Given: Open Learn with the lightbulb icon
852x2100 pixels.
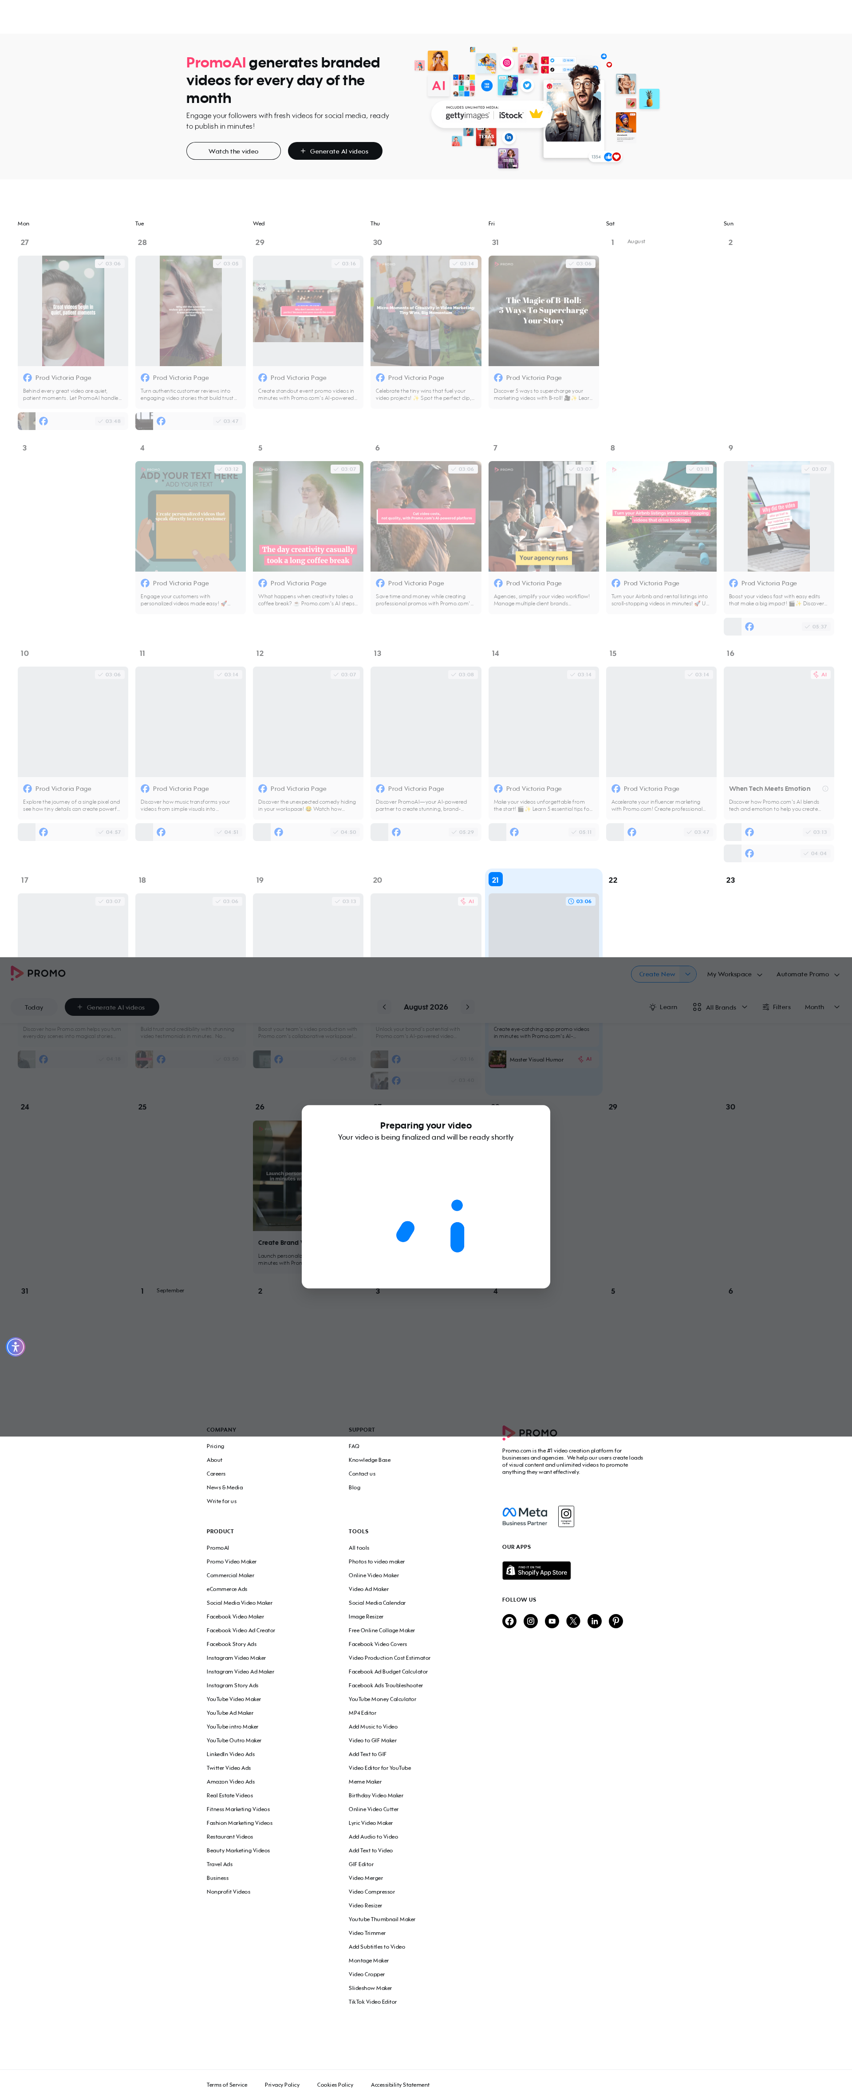Looking at the screenshot, I should coord(663,1007).
